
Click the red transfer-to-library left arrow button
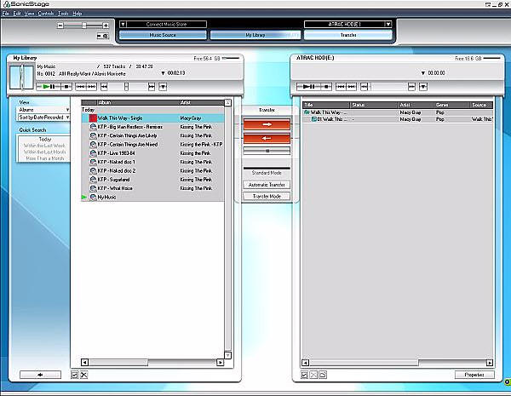(x=267, y=137)
